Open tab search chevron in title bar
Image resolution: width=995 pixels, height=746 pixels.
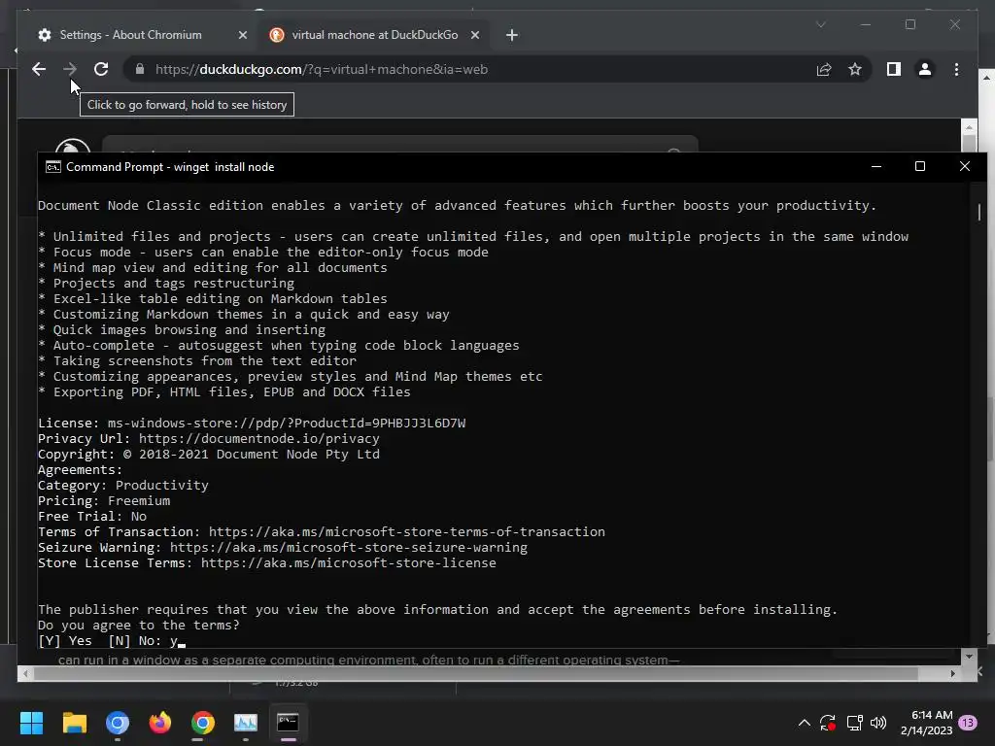[x=820, y=24]
